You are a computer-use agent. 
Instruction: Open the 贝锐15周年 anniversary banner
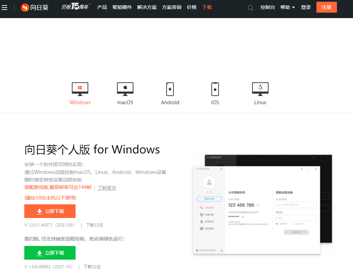click(76, 7)
